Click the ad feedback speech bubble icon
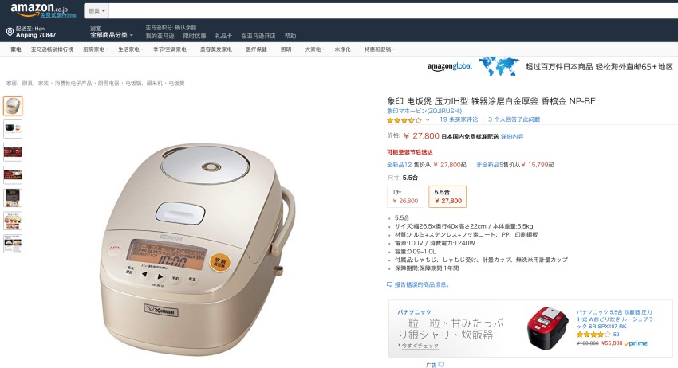Viewport: 678px width, 368px height. coord(441,365)
